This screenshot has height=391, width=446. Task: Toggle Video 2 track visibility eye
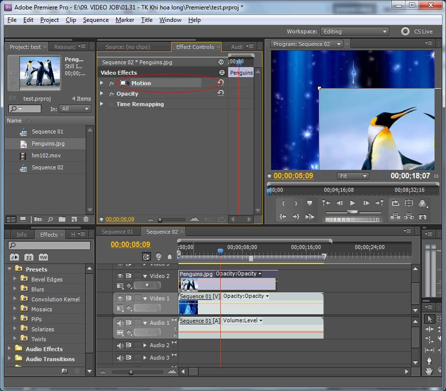click(x=120, y=275)
